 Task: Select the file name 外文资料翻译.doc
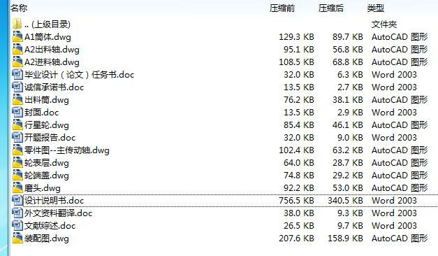click(x=59, y=213)
